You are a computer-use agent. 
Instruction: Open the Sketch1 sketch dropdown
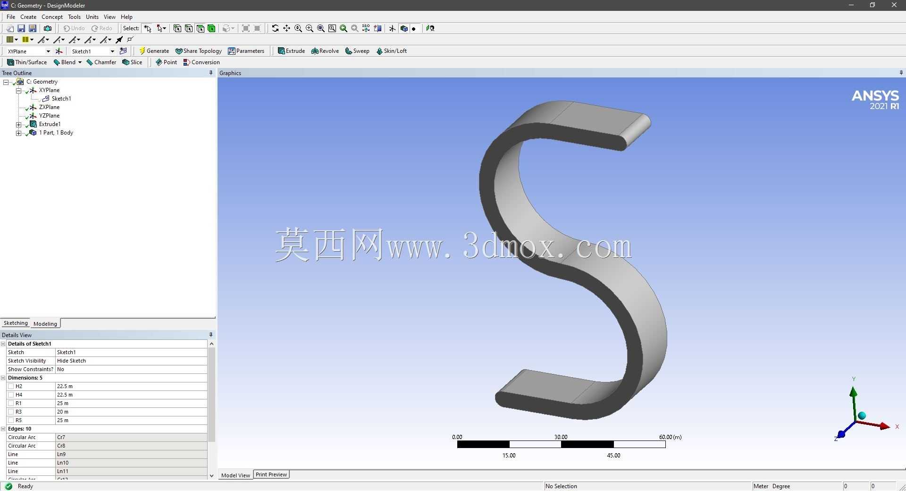(112, 51)
